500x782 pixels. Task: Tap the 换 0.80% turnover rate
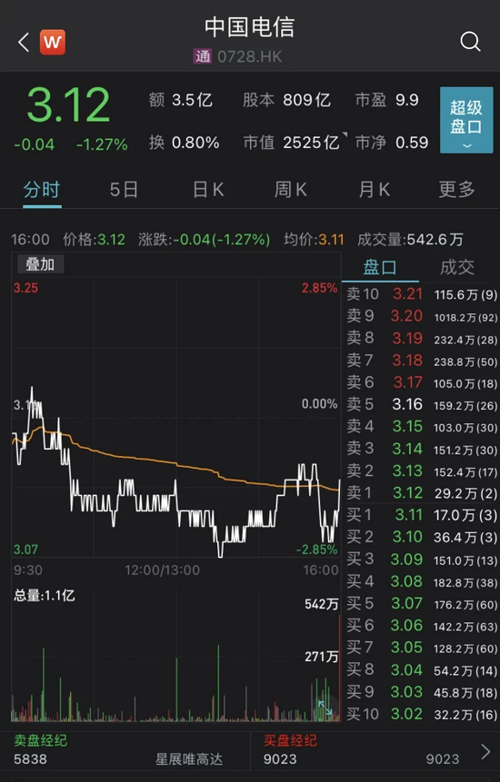[184, 143]
